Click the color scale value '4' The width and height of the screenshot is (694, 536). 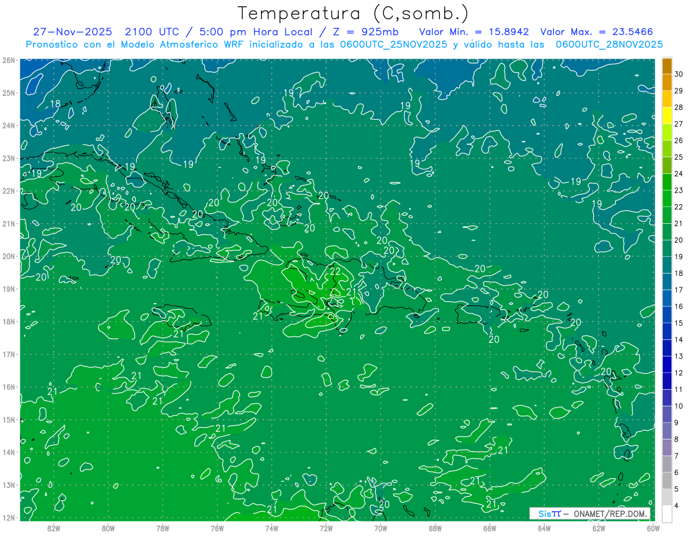(x=677, y=506)
